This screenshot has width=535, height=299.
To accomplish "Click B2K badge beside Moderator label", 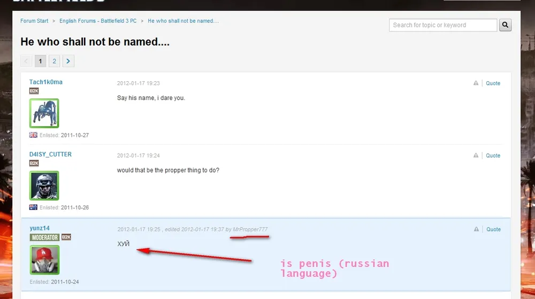I will (66, 237).
